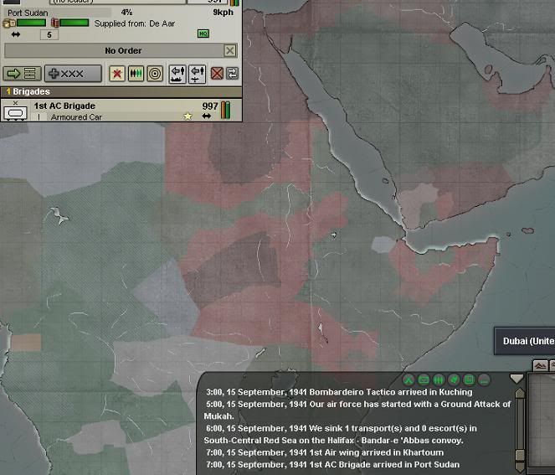Toggle the fourth green message filter
This screenshot has width=555, height=475.
pyautogui.click(x=454, y=380)
